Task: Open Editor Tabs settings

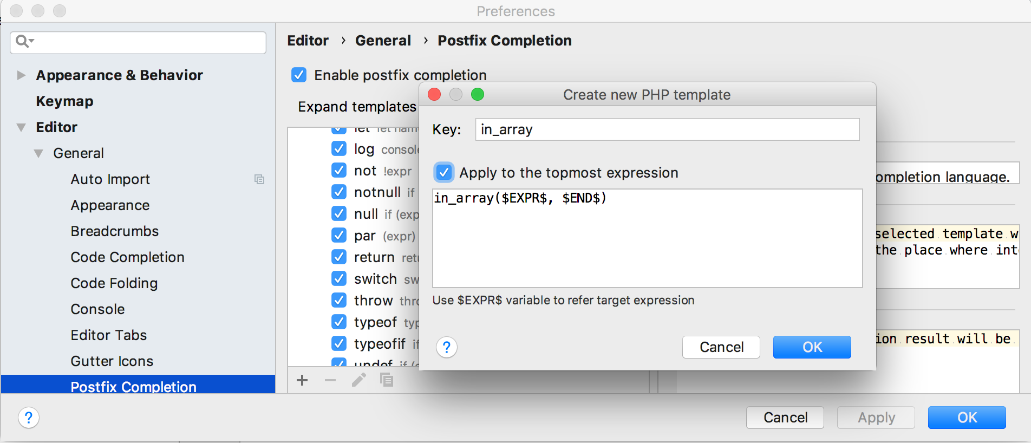Action: click(108, 335)
